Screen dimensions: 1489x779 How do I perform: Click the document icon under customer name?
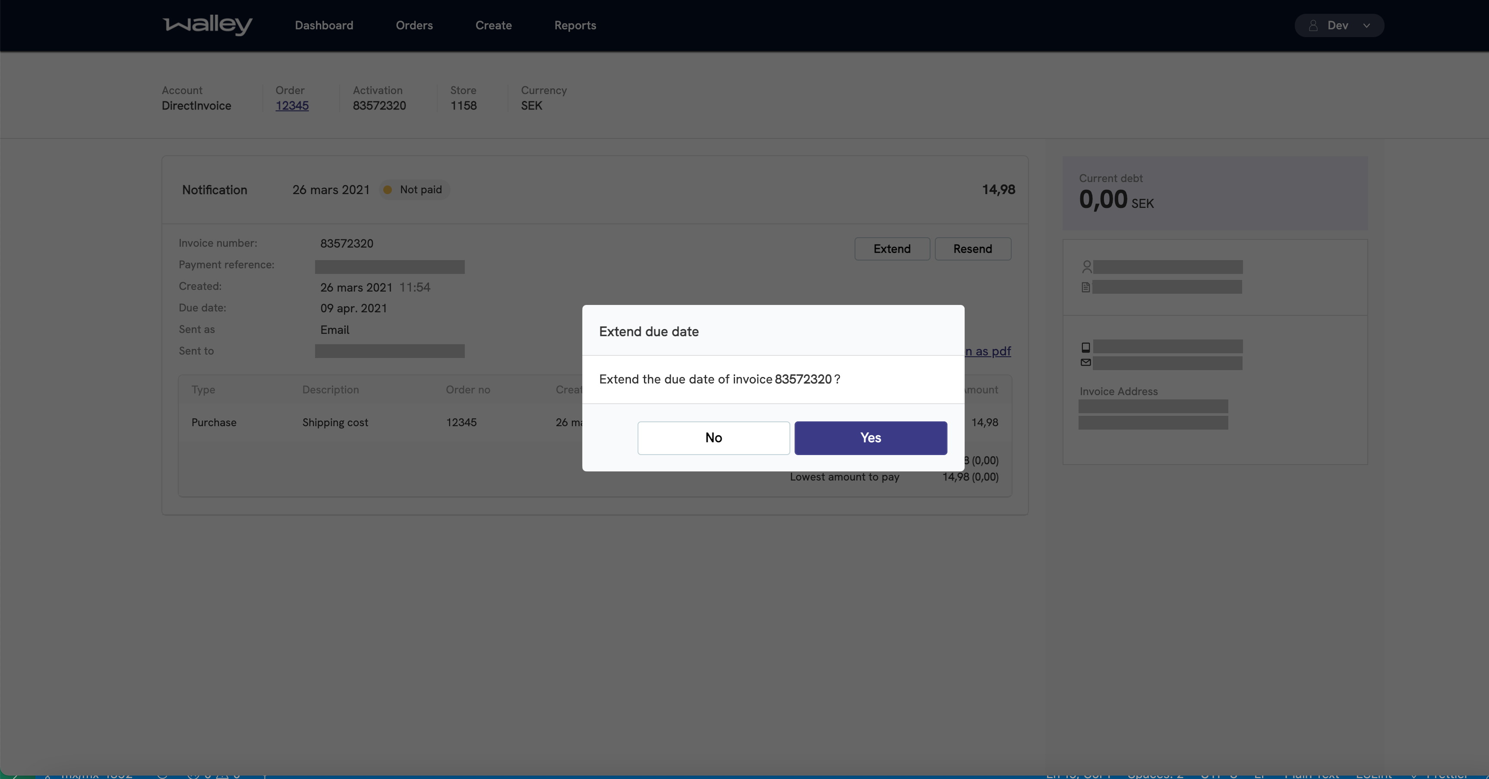point(1085,287)
